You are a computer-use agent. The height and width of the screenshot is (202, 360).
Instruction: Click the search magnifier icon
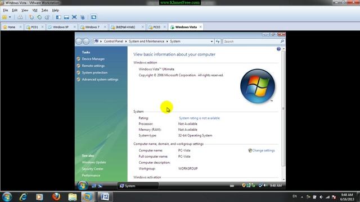point(282,41)
